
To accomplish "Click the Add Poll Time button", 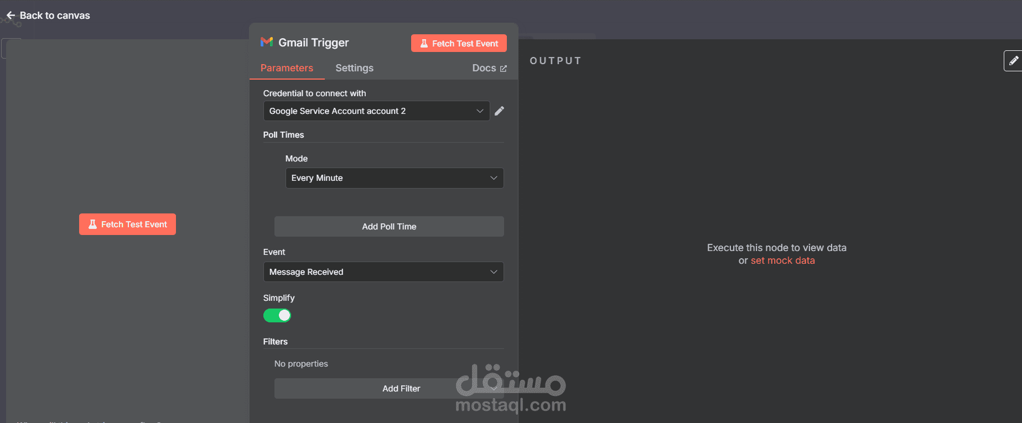I will [x=389, y=227].
